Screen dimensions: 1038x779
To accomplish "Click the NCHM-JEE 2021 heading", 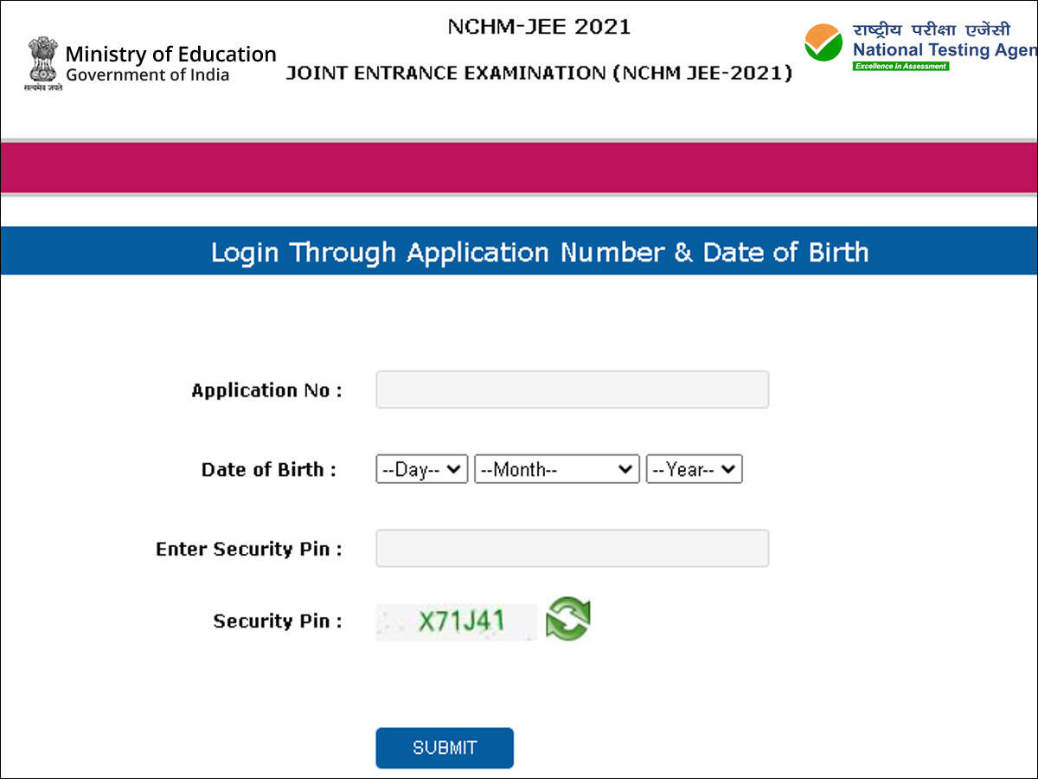I will tap(539, 27).
